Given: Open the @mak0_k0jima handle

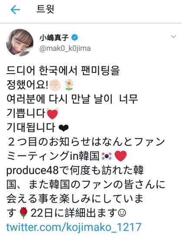Looking at the screenshot, I should (65, 49).
